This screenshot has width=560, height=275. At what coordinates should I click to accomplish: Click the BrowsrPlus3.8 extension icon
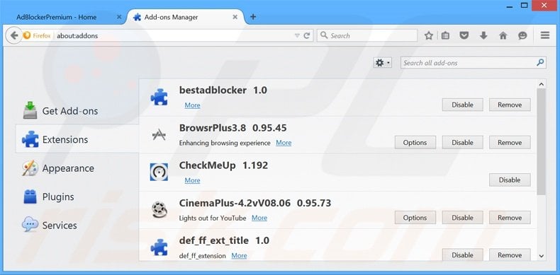pyautogui.click(x=159, y=134)
